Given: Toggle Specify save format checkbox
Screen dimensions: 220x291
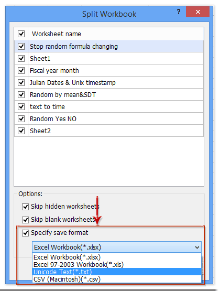Looking at the screenshot, I should pyautogui.click(x=25, y=233).
